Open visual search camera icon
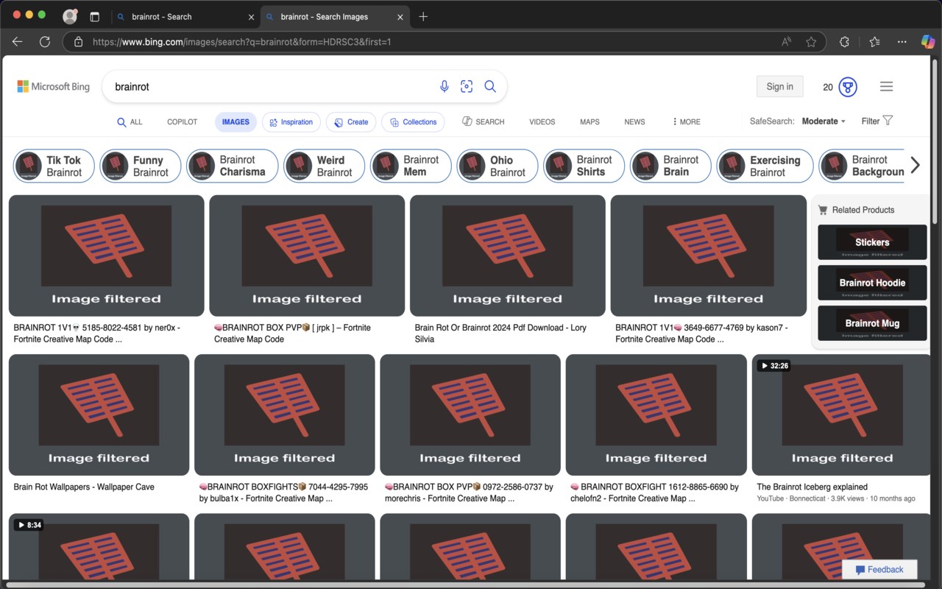 (x=467, y=86)
